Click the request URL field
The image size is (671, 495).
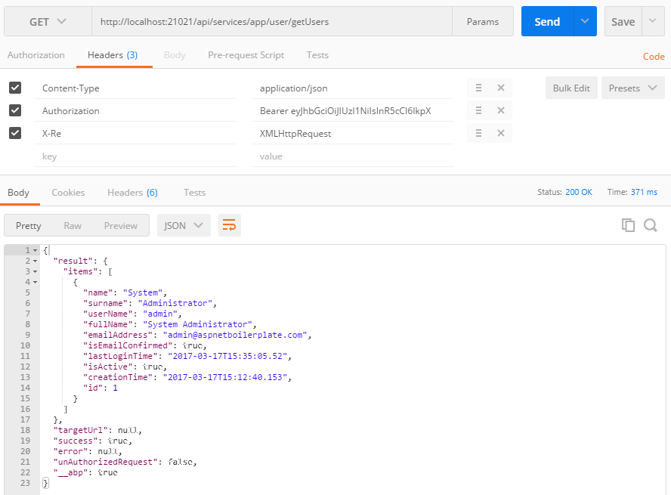click(x=272, y=21)
